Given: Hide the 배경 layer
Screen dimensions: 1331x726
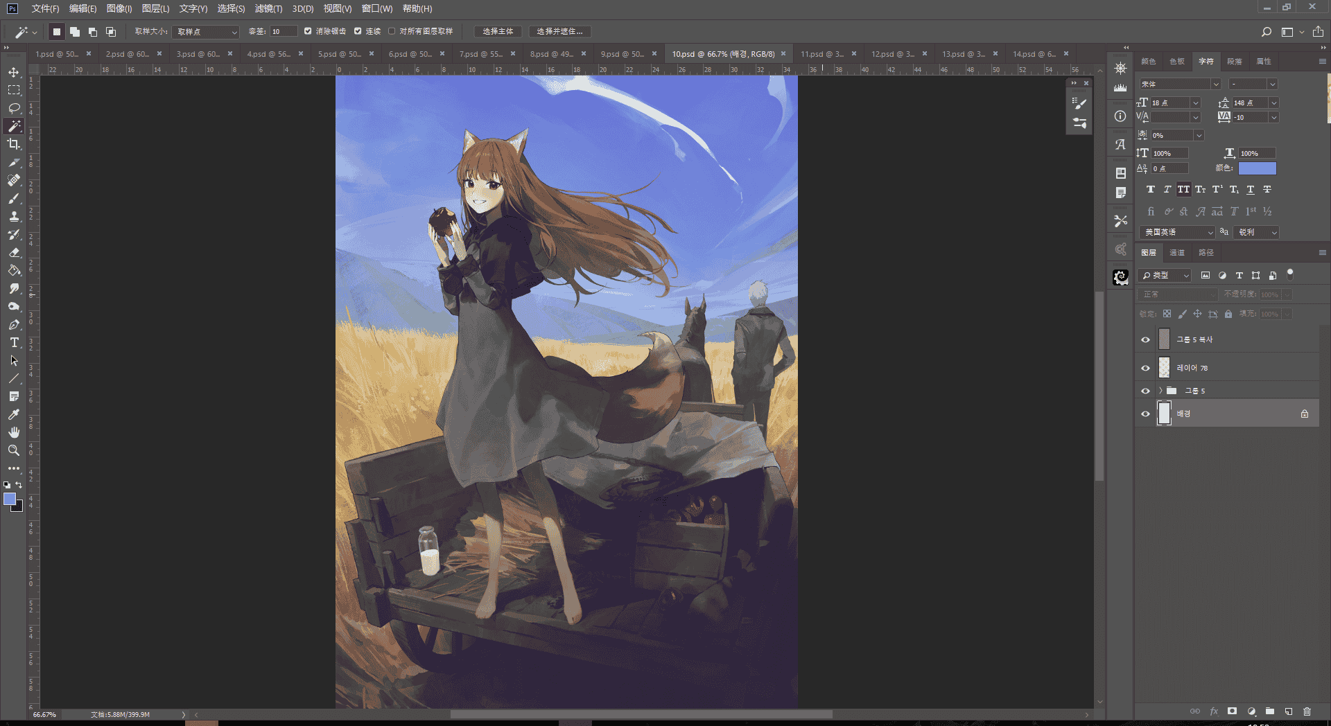Looking at the screenshot, I should (1145, 414).
